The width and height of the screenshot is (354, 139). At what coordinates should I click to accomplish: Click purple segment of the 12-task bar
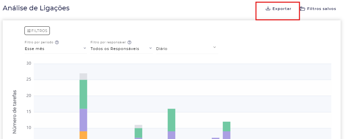(x=227, y=135)
